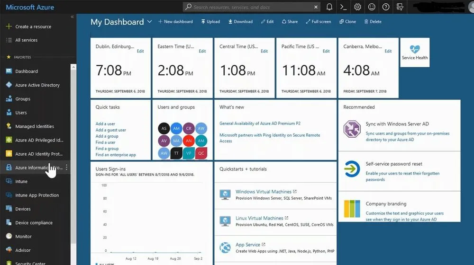Click Add a user quick task
Viewport: 474px width, 265px height.
coord(105,124)
